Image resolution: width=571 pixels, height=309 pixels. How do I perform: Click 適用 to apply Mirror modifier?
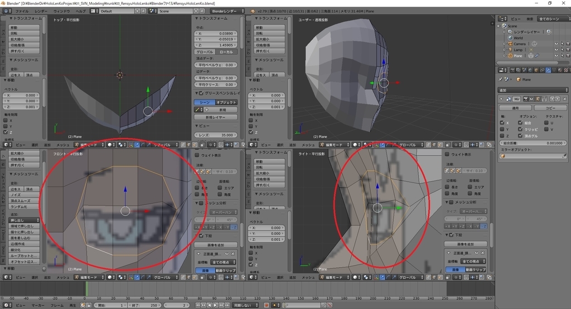[x=515, y=108]
